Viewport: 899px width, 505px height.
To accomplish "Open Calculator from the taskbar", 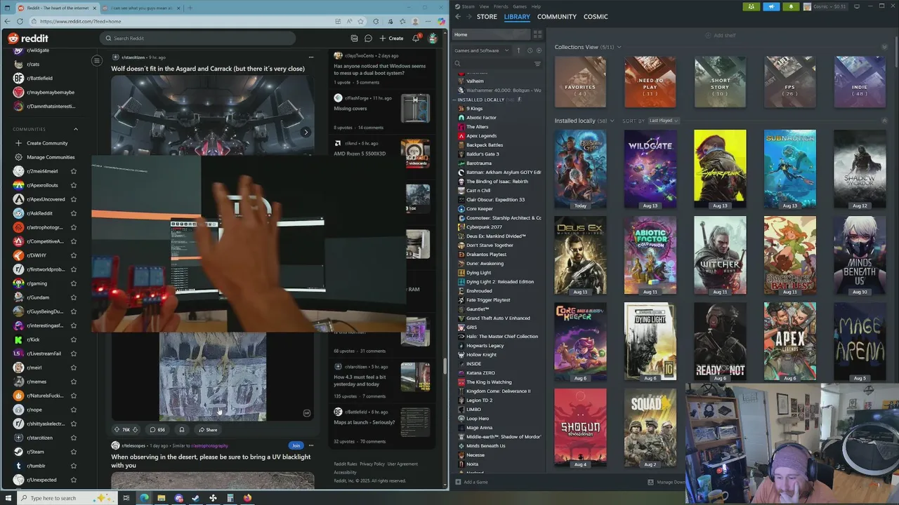I will click(x=230, y=498).
